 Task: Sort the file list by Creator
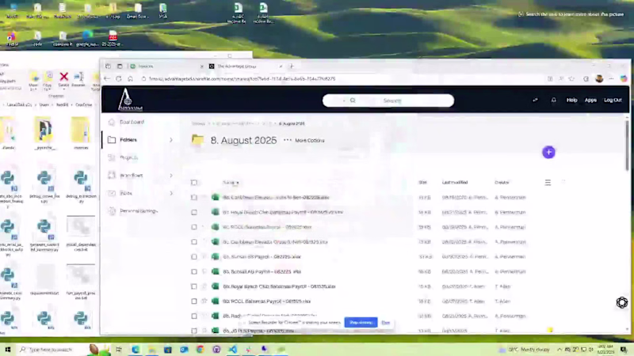502,183
